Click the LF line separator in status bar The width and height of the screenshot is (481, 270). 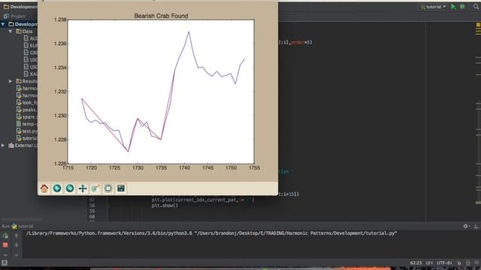coord(429,263)
